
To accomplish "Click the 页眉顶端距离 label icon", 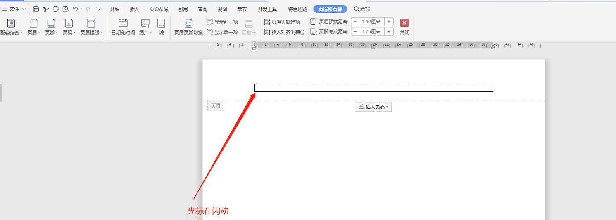I will (x=314, y=21).
